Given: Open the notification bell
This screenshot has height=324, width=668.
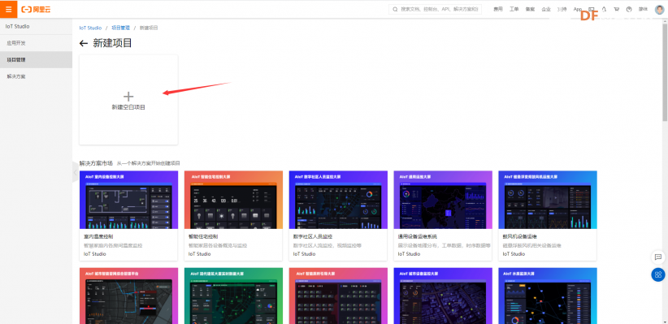Looking at the screenshot, I should click(x=604, y=10).
